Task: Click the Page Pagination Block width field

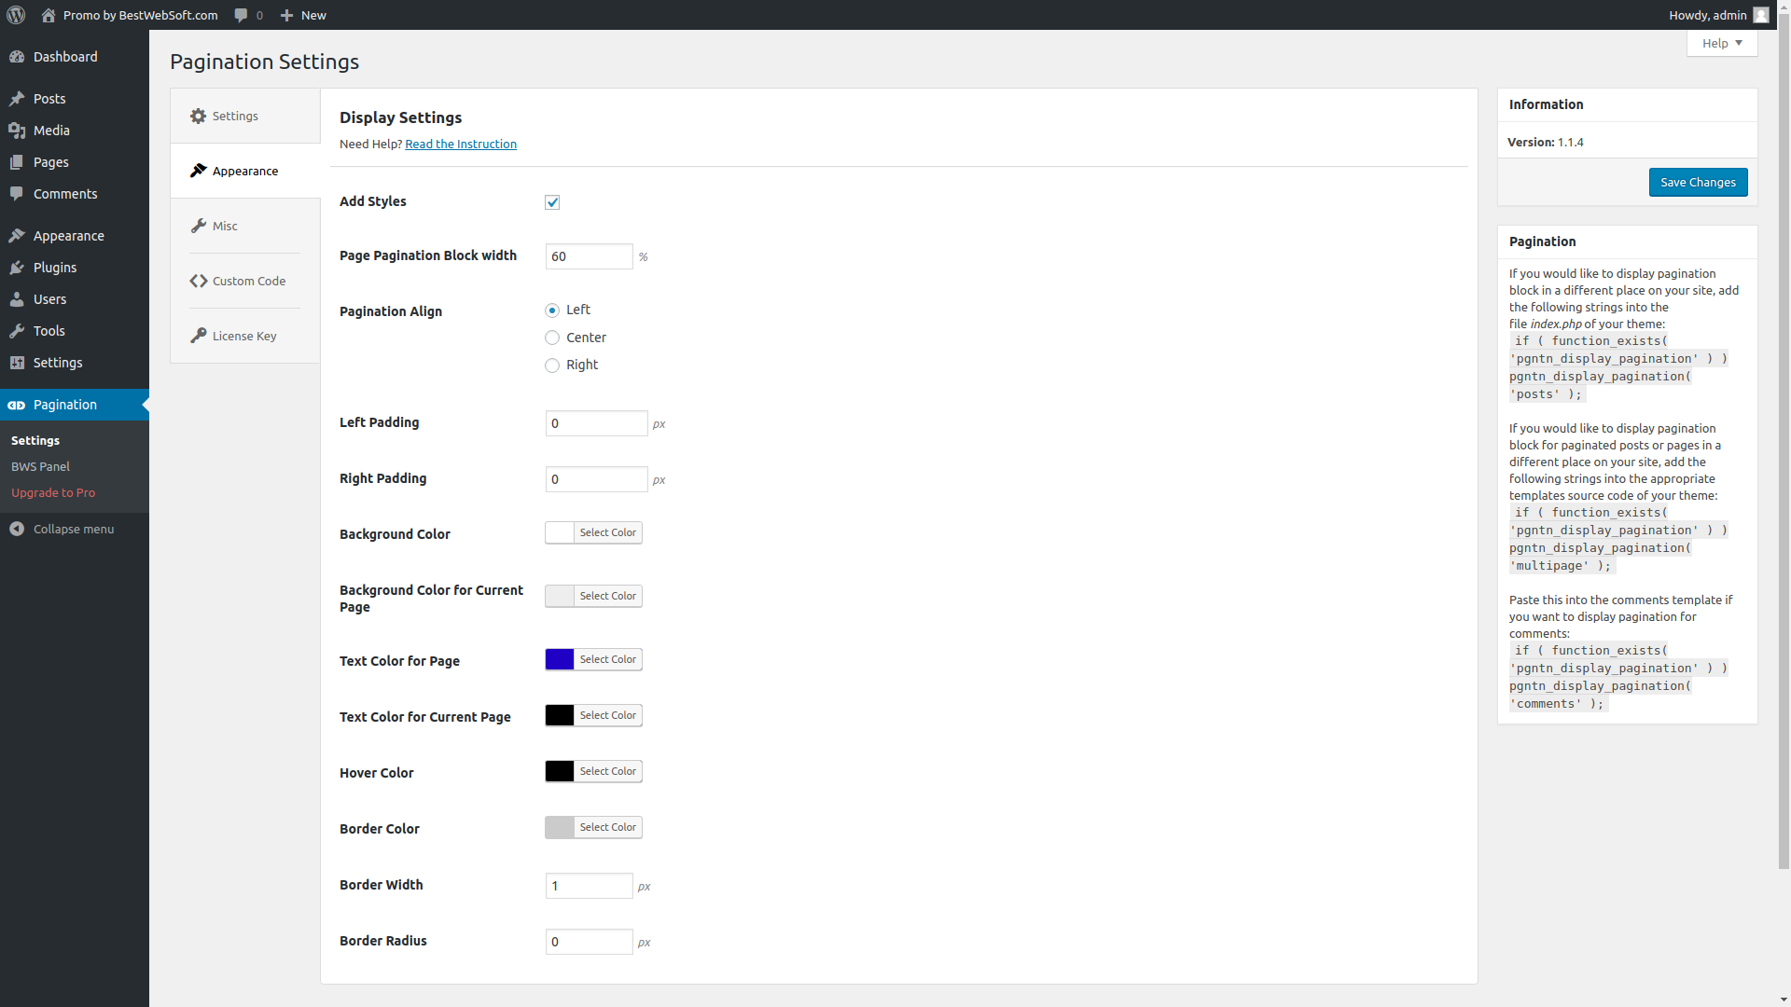Action: tap(590, 256)
